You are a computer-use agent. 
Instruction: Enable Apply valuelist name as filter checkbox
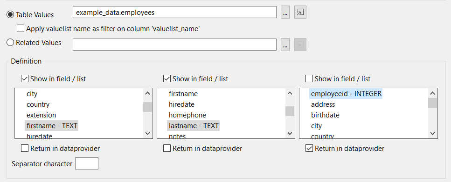[x=21, y=28]
